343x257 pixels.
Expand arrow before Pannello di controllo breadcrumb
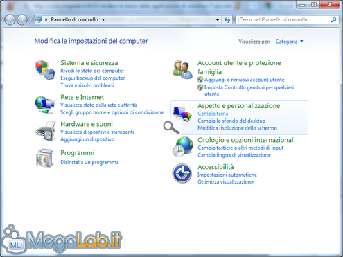coord(46,20)
